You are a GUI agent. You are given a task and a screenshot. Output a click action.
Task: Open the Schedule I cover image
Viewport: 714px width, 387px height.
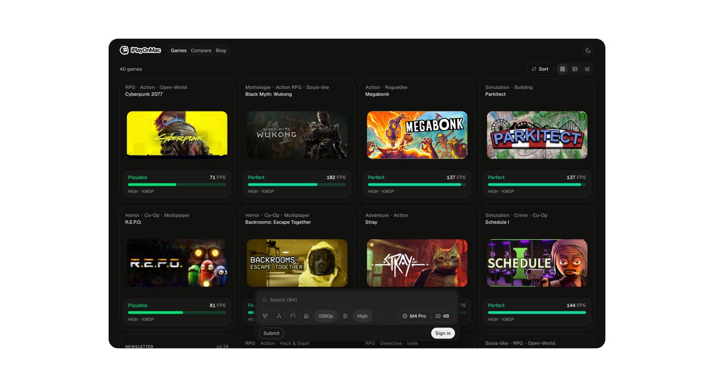click(x=537, y=263)
